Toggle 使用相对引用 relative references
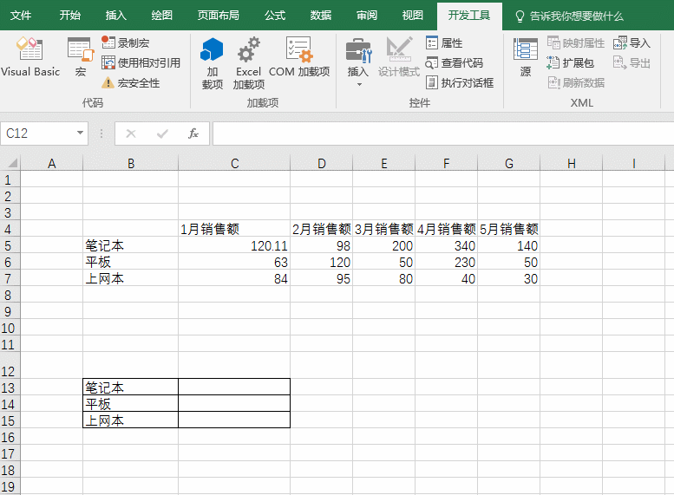Image resolution: width=674 pixels, height=495 pixels. click(141, 62)
